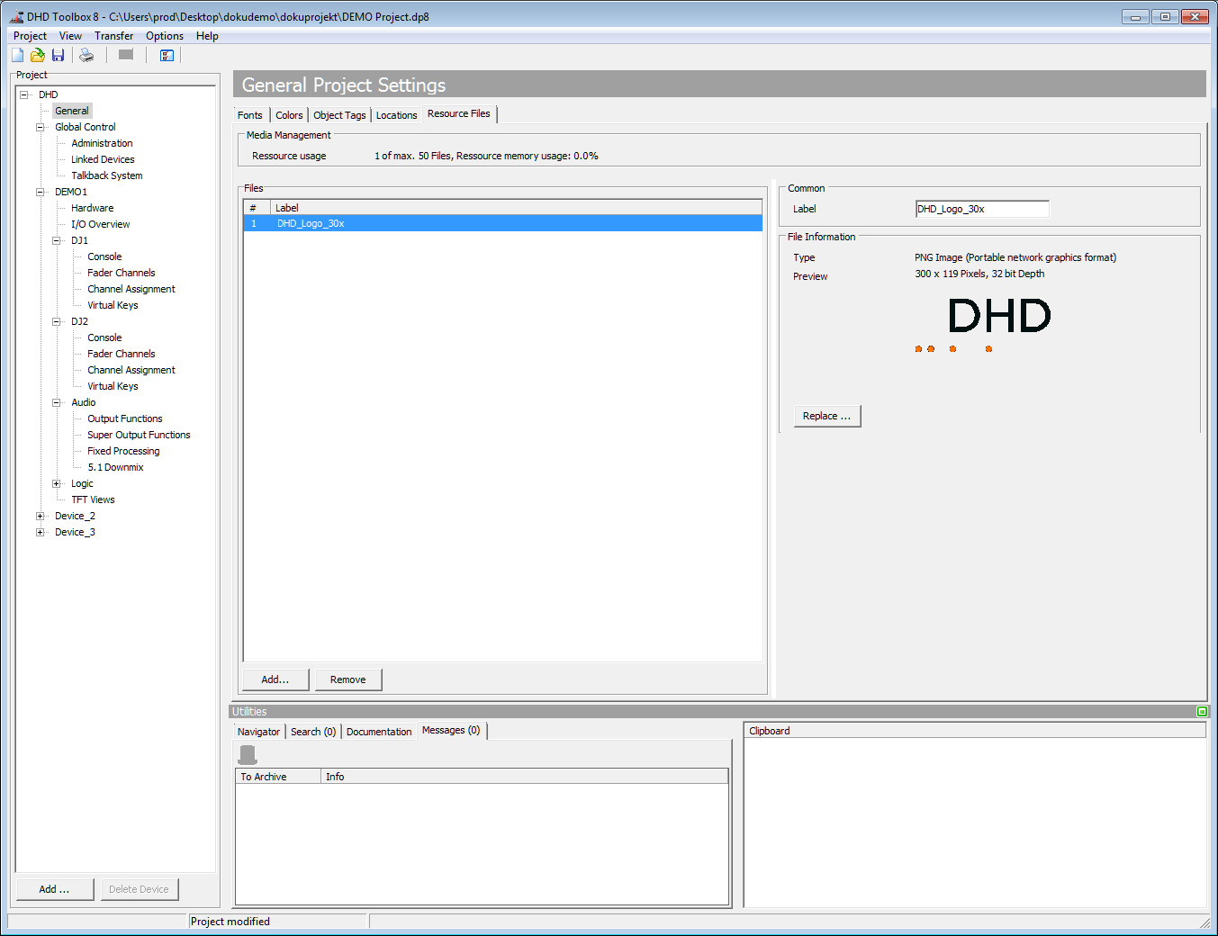Click the New Project toolbar icon
This screenshot has width=1218, height=936.
pos(16,55)
